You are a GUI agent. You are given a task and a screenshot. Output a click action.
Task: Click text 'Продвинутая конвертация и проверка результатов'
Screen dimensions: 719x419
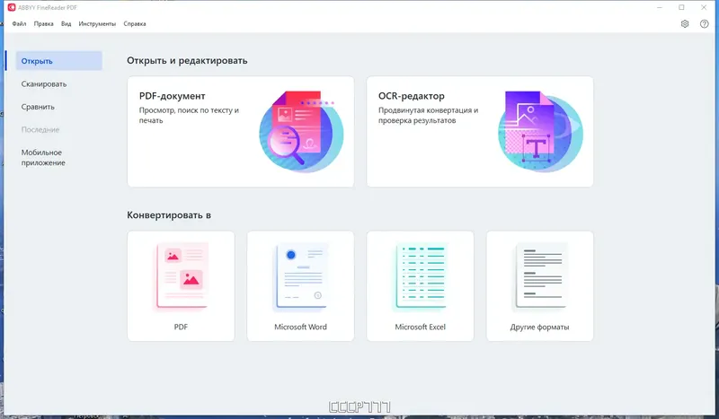tap(429, 116)
